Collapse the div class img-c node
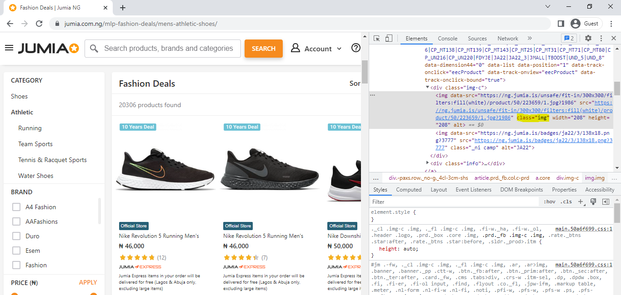621x295 pixels. point(427,87)
